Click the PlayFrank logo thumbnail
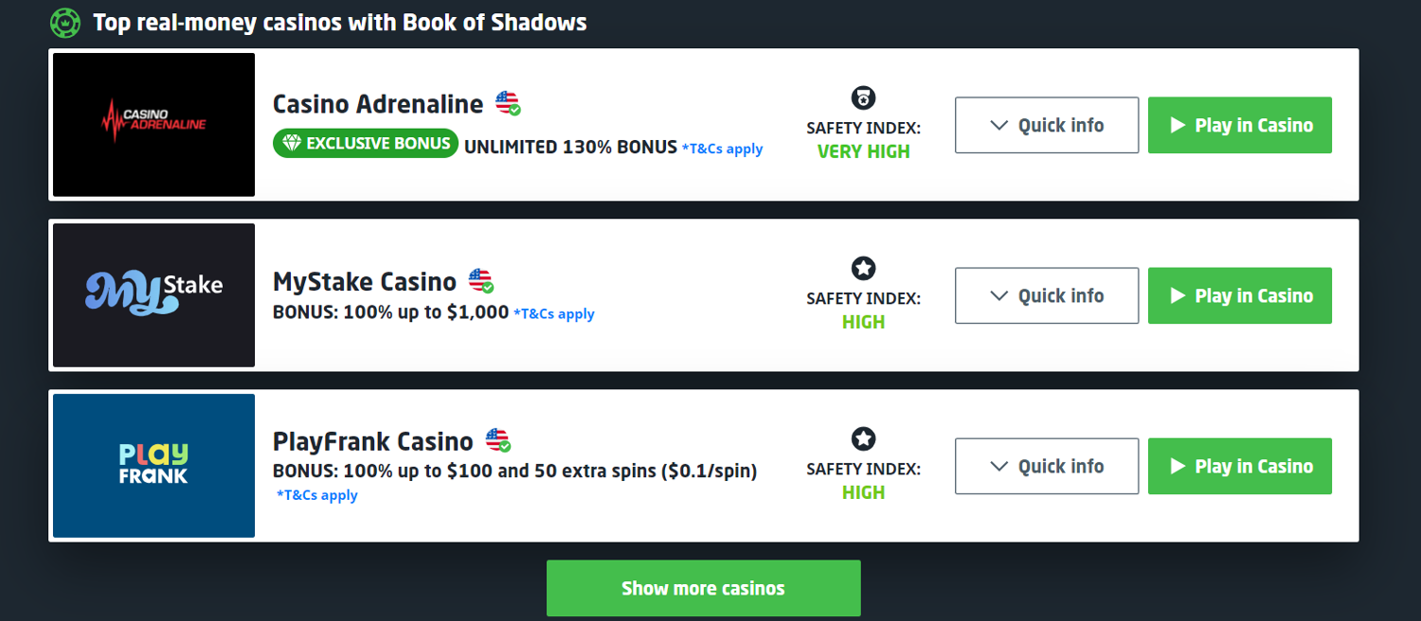 click(x=153, y=466)
